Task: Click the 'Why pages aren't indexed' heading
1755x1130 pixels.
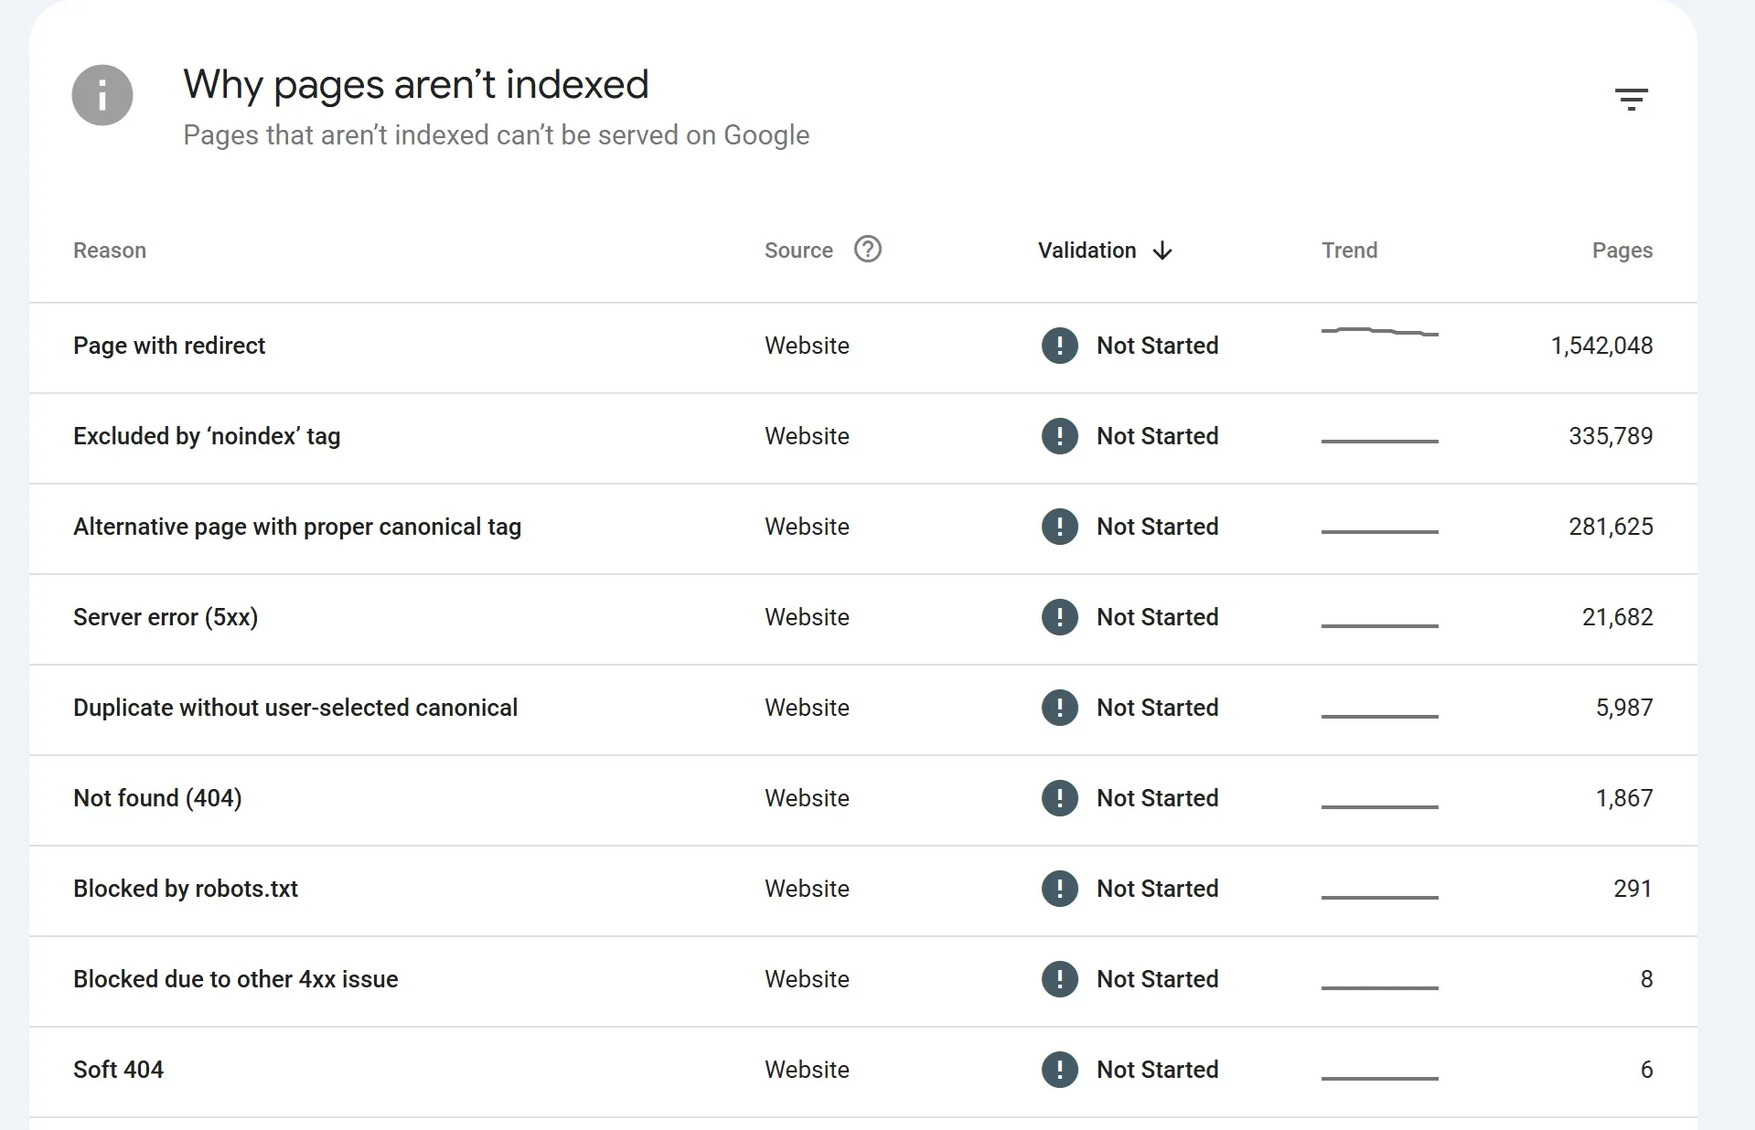Action: point(416,85)
